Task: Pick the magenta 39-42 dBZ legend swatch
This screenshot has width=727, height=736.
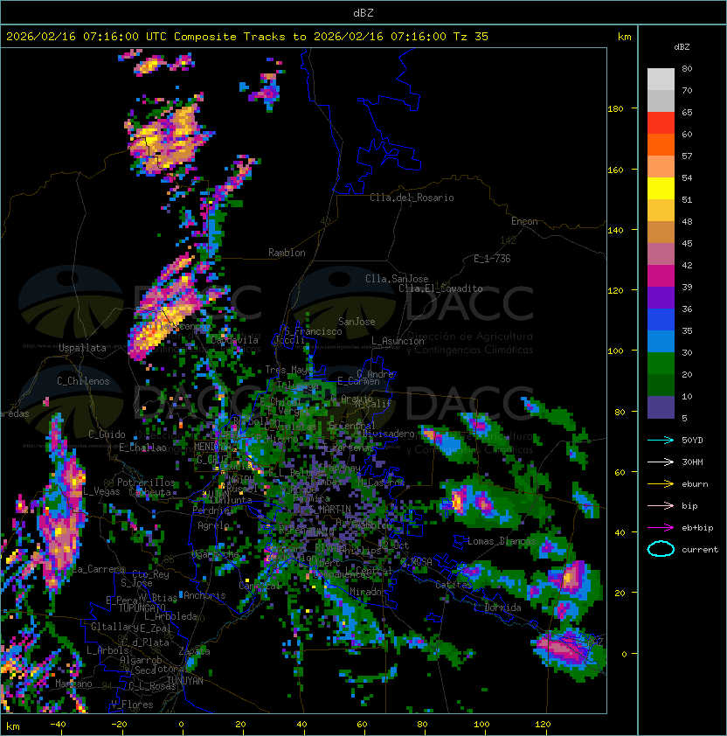Action: click(x=661, y=276)
